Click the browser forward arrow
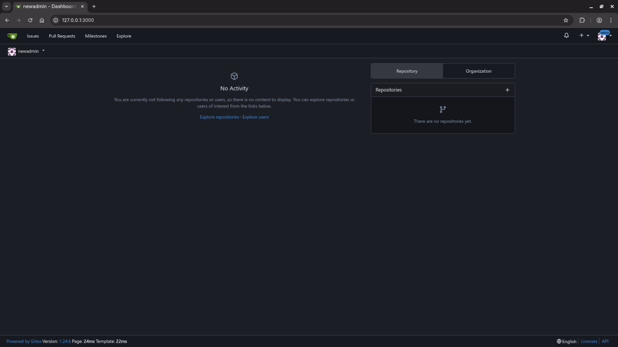Viewport: 618px width, 347px height. pyautogui.click(x=19, y=20)
